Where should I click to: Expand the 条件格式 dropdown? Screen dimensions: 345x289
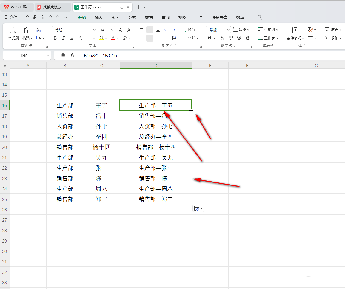[x=303, y=38]
